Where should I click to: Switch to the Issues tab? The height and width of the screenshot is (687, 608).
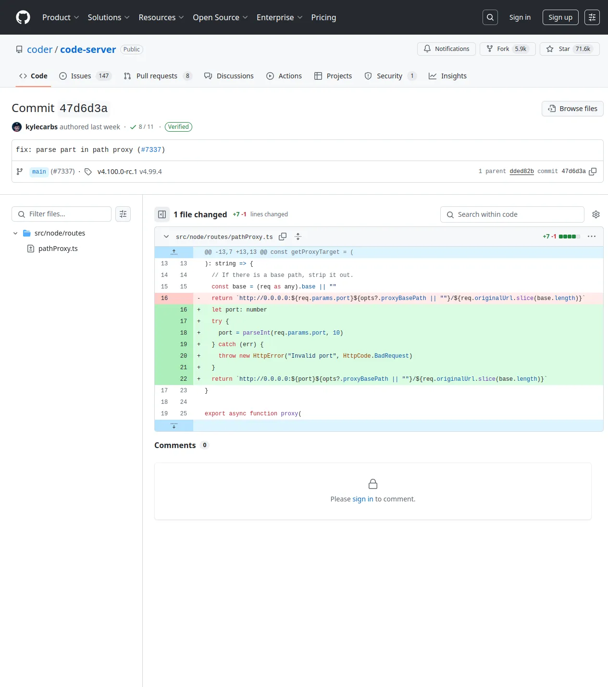tap(85, 76)
